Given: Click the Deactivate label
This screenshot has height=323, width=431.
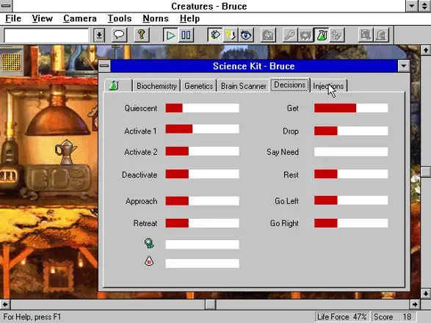Looking at the screenshot, I should 140,175.
